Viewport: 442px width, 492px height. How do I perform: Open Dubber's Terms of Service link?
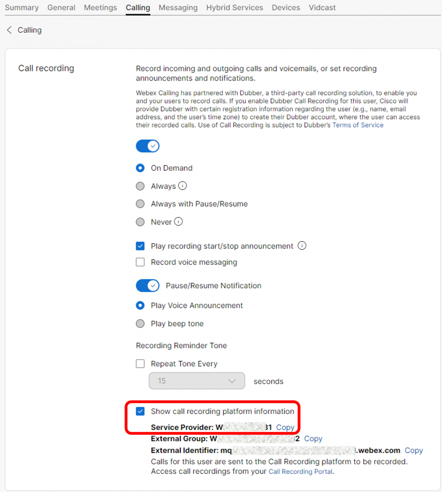(358, 125)
